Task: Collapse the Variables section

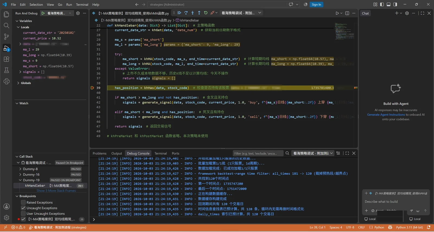Action: 17,21
